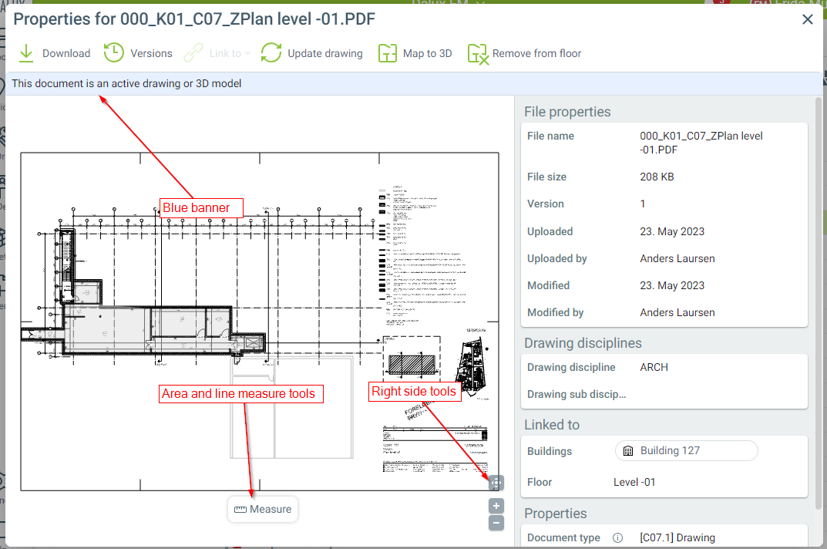
Task: Open the Measure tools button
Action: point(263,509)
